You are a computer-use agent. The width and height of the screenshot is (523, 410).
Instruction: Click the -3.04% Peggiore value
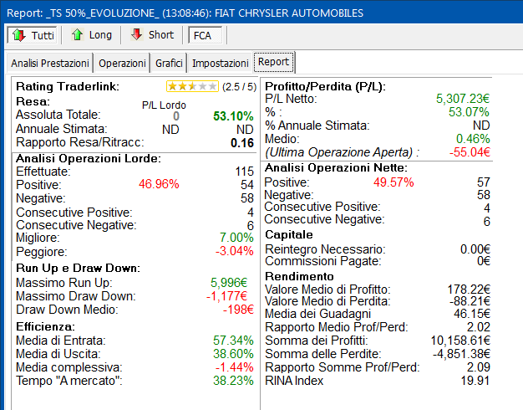point(234,251)
